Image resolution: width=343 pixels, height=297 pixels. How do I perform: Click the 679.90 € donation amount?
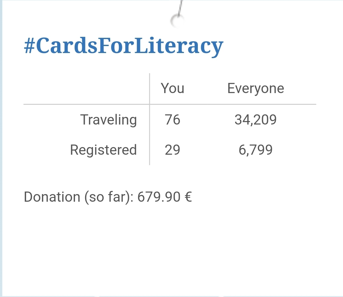click(x=165, y=197)
